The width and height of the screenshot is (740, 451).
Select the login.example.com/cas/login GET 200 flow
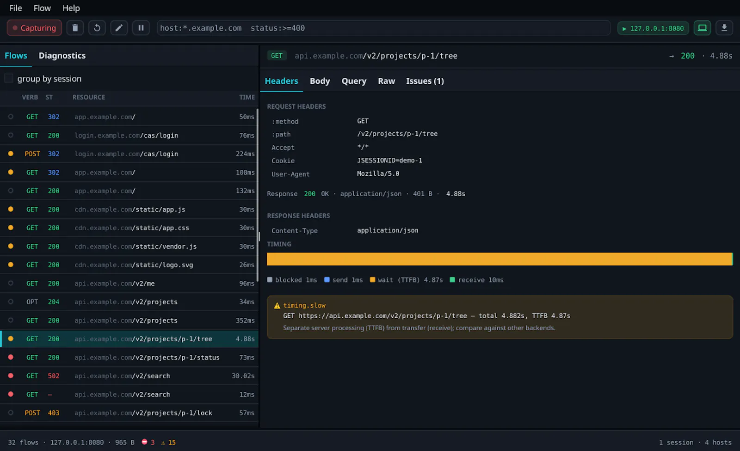129,135
